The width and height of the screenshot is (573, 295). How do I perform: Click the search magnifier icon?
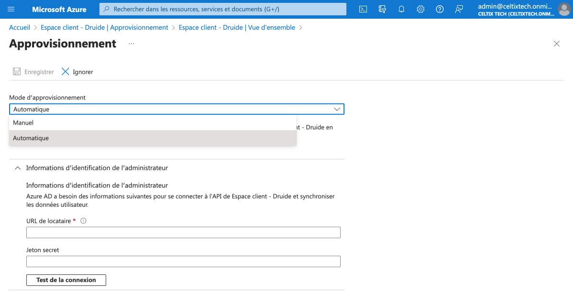click(x=106, y=9)
